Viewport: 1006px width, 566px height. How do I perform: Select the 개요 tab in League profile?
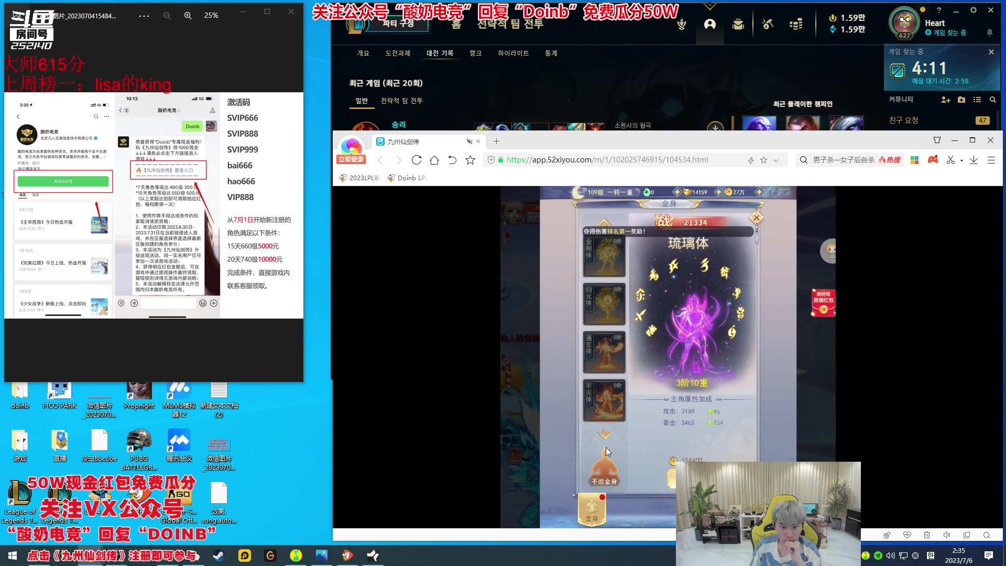click(x=363, y=53)
